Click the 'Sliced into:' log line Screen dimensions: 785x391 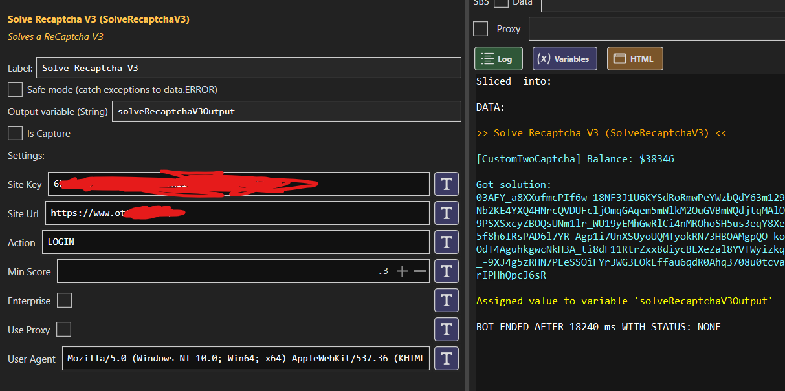(514, 81)
